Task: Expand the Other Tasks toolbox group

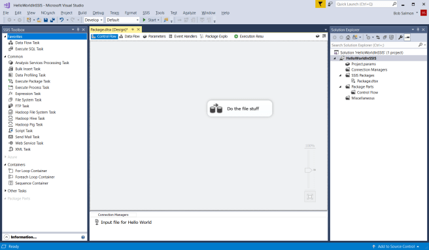Action: (x=5, y=190)
